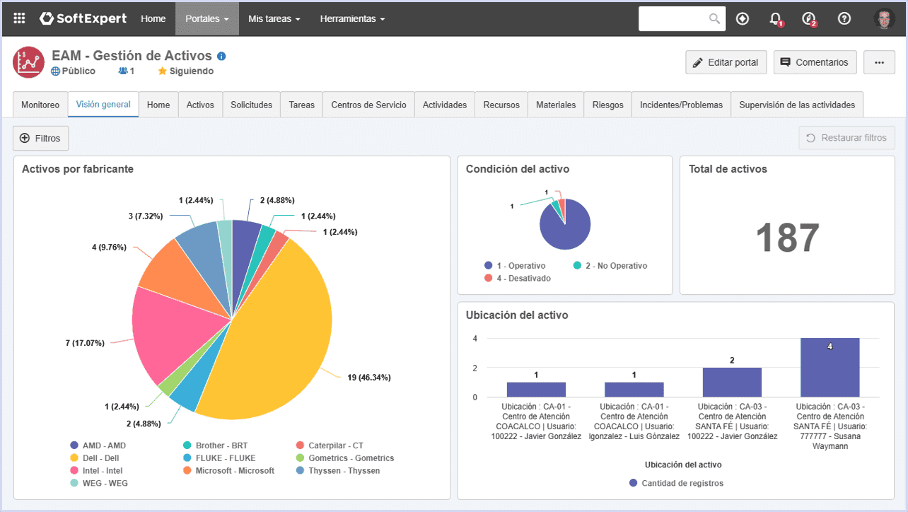Viewport: 908px width, 512px height.
Task: Click the top search input field
Action: pos(674,19)
